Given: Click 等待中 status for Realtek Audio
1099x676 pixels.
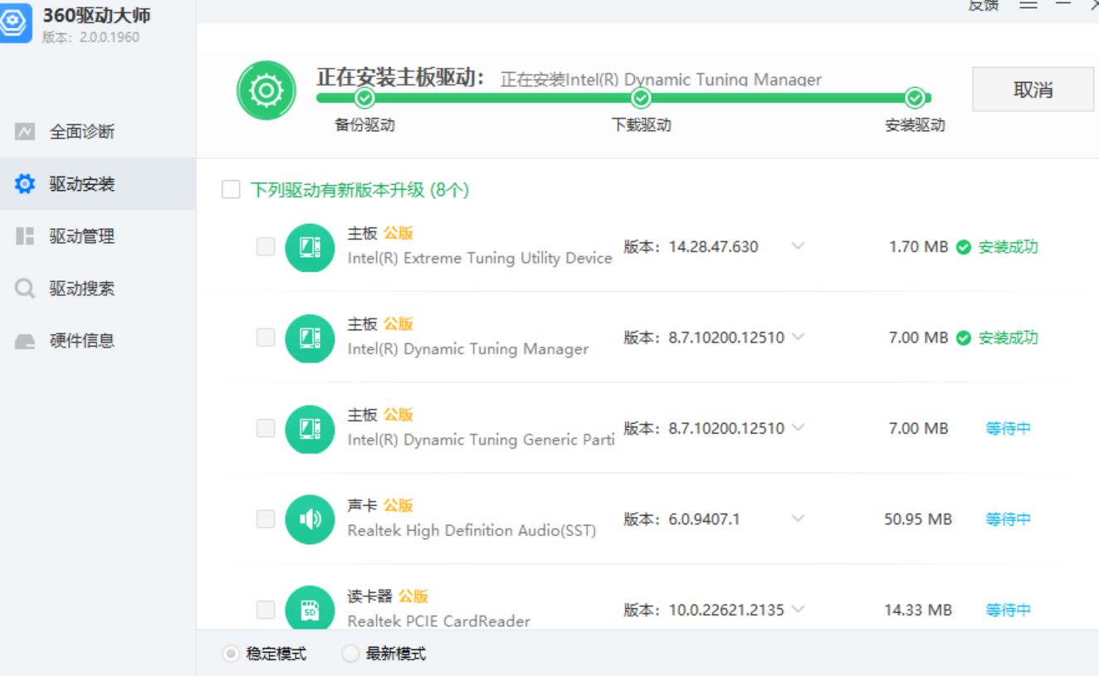Looking at the screenshot, I should [x=1009, y=519].
